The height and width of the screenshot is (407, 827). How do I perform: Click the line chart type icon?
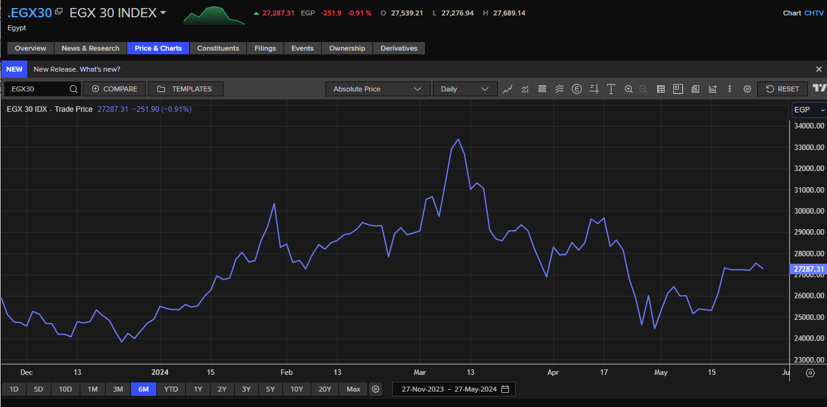coord(508,89)
